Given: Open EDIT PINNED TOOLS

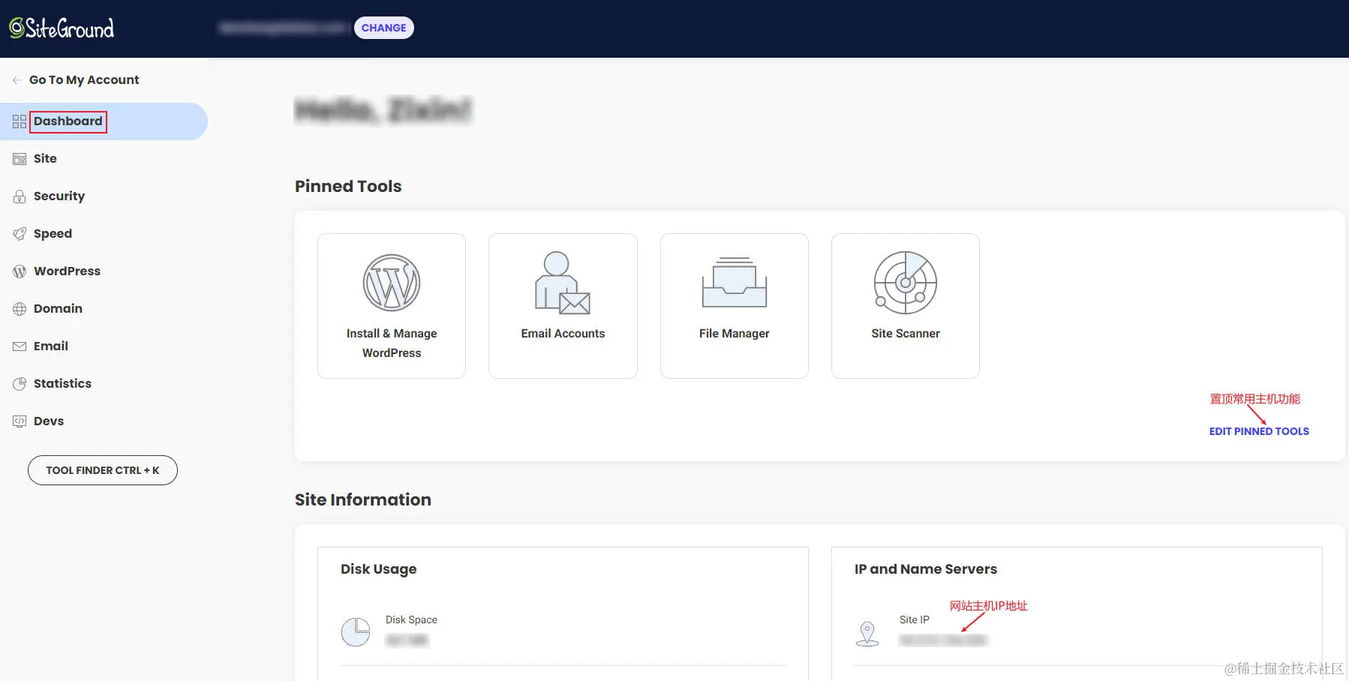Looking at the screenshot, I should [1259, 431].
